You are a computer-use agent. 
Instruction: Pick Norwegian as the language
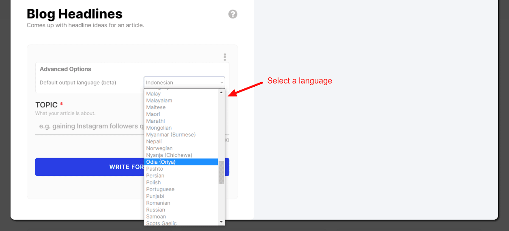[x=159, y=148]
